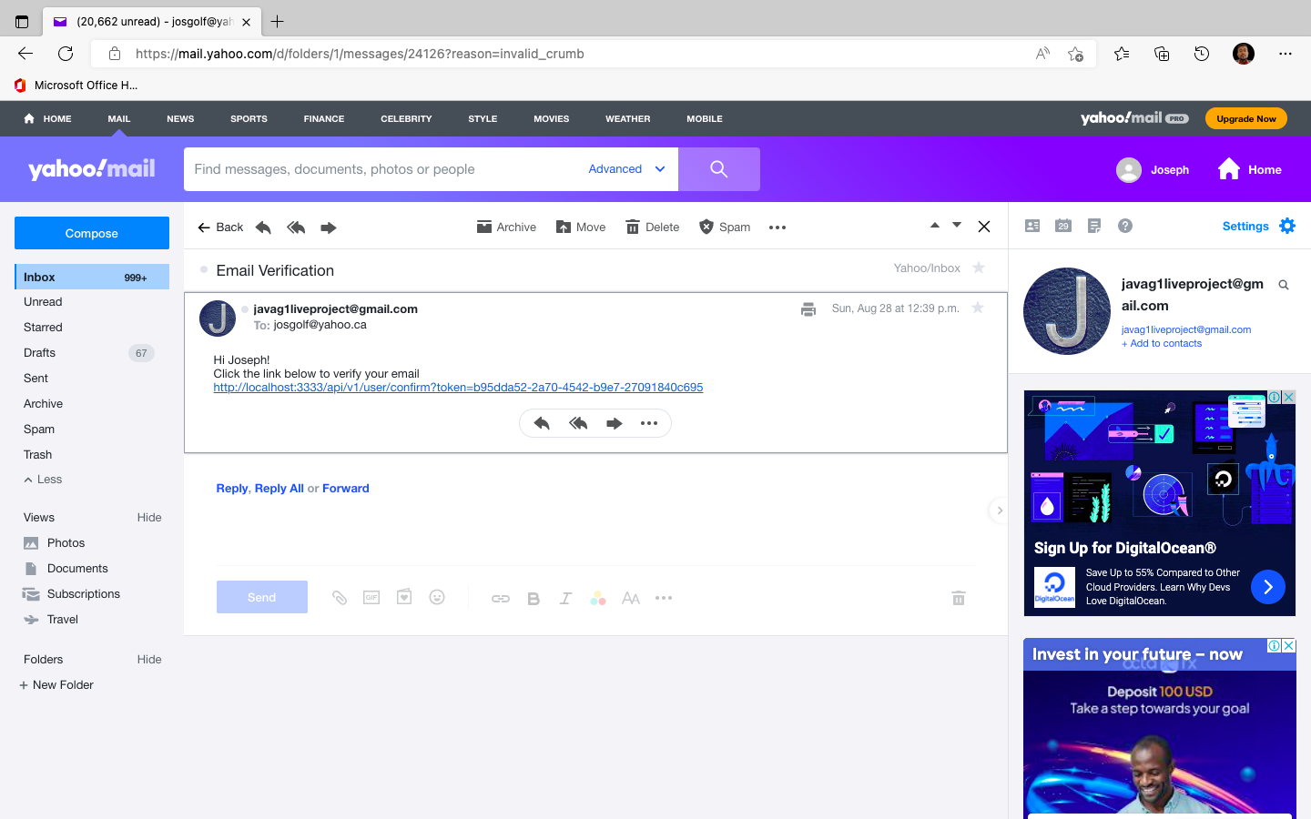Image resolution: width=1311 pixels, height=819 pixels.
Task: Click the attachment paperclip in compose toolbar
Action: (340, 597)
